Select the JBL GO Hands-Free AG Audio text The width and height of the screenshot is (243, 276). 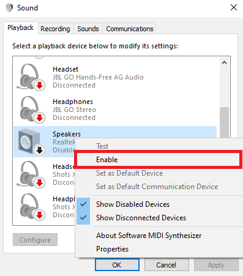click(98, 77)
